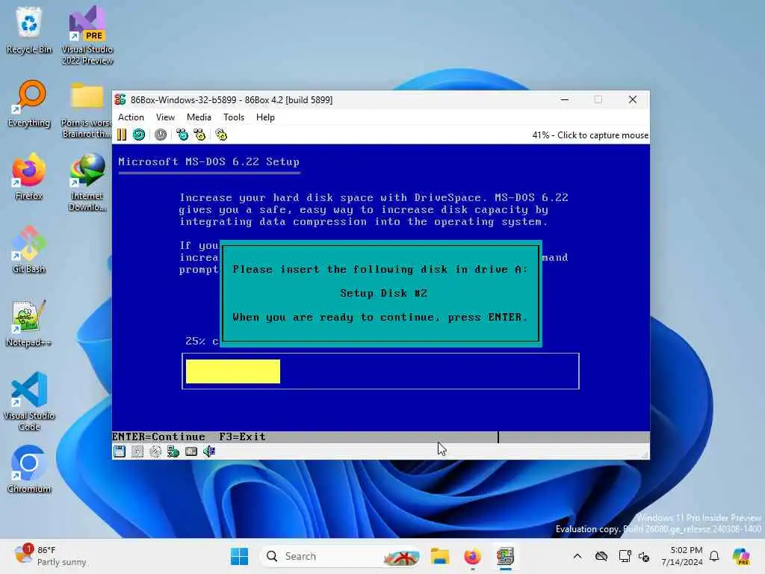Open the Help menu
The height and width of the screenshot is (574, 765).
(x=265, y=117)
